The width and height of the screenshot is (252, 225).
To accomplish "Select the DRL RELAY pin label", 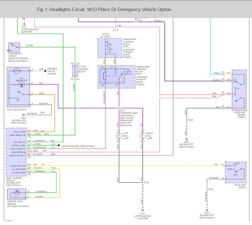I will coord(19,142).
